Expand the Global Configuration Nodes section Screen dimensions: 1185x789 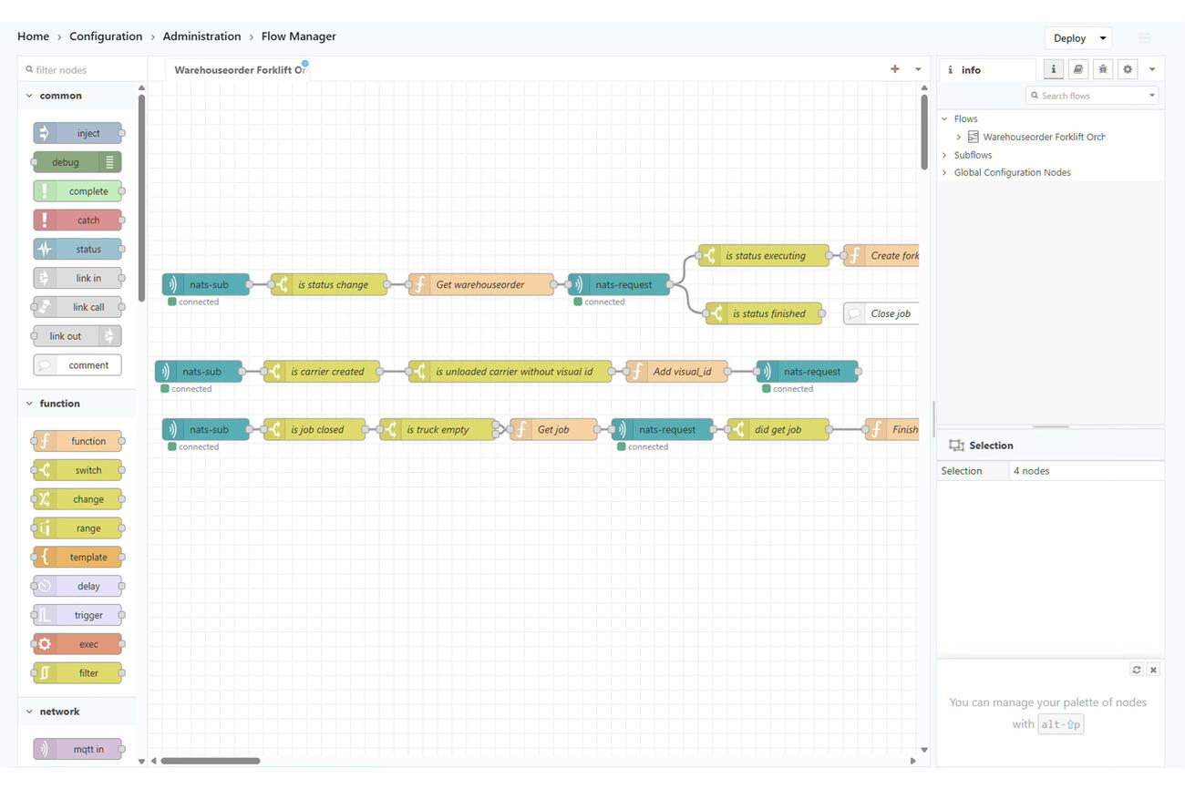tap(944, 172)
